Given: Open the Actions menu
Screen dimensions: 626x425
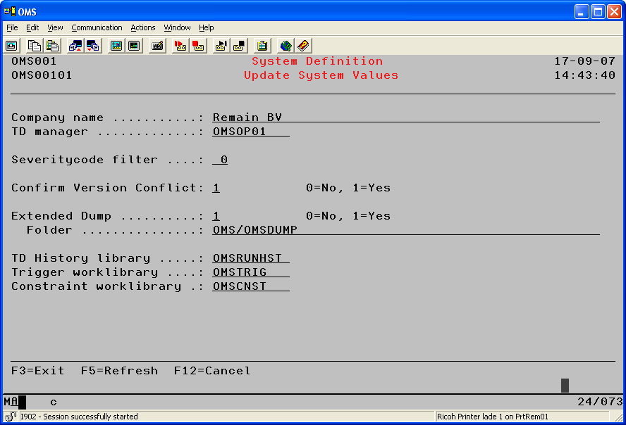Looking at the screenshot, I should tap(143, 27).
